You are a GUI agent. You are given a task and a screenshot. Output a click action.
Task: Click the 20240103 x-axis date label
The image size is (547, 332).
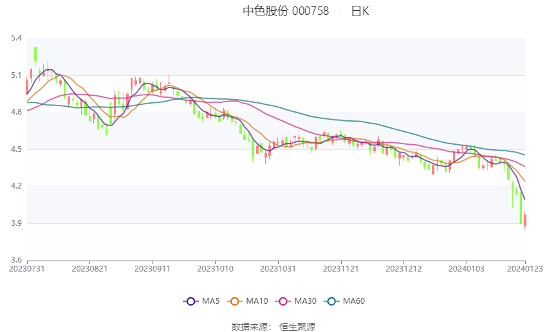(x=467, y=269)
